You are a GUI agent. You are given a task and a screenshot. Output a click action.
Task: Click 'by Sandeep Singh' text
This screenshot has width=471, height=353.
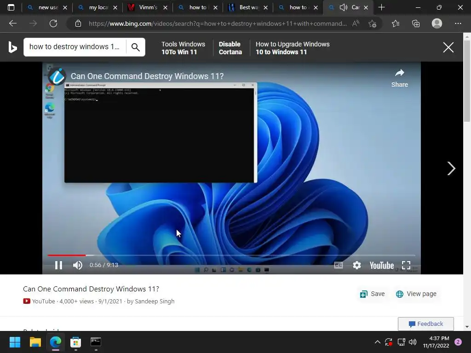150,302
